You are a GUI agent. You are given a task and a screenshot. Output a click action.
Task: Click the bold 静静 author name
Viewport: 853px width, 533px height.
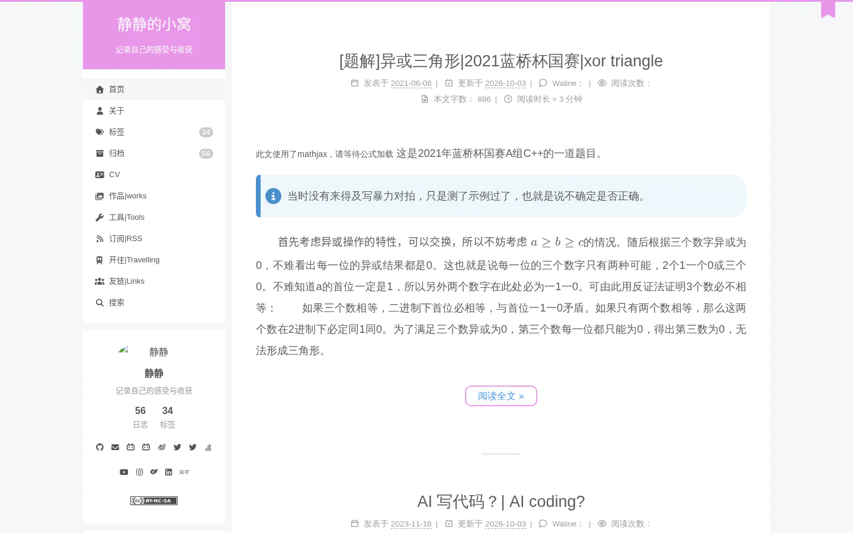click(x=154, y=373)
